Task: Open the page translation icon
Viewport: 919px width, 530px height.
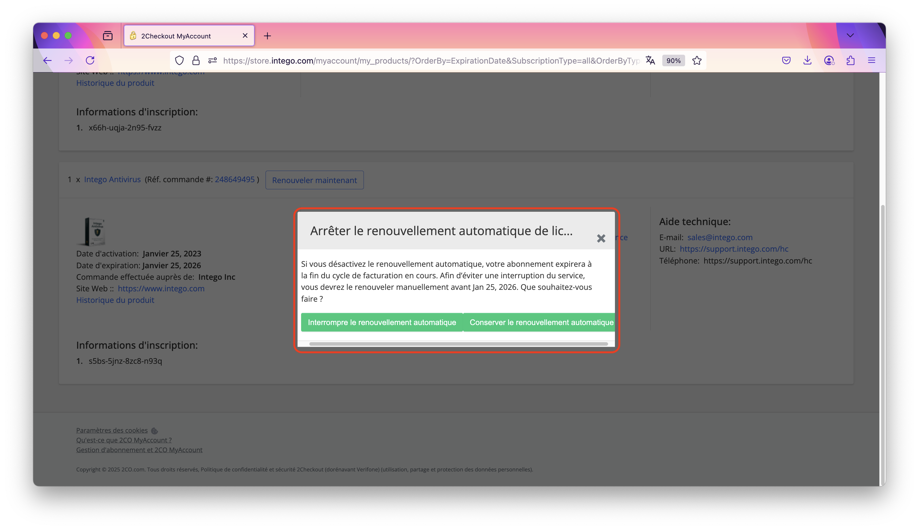Action: pos(650,60)
